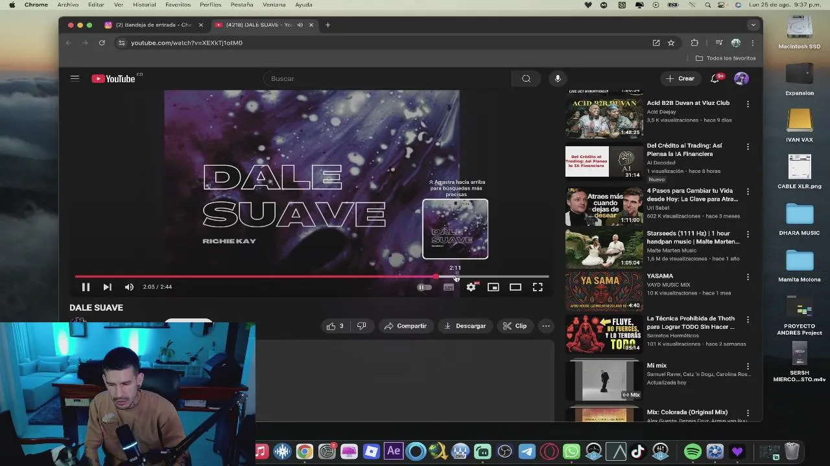Toggle the autoplay switch in player
The width and height of the screenshot is (830, 466).
coord(424,287)
